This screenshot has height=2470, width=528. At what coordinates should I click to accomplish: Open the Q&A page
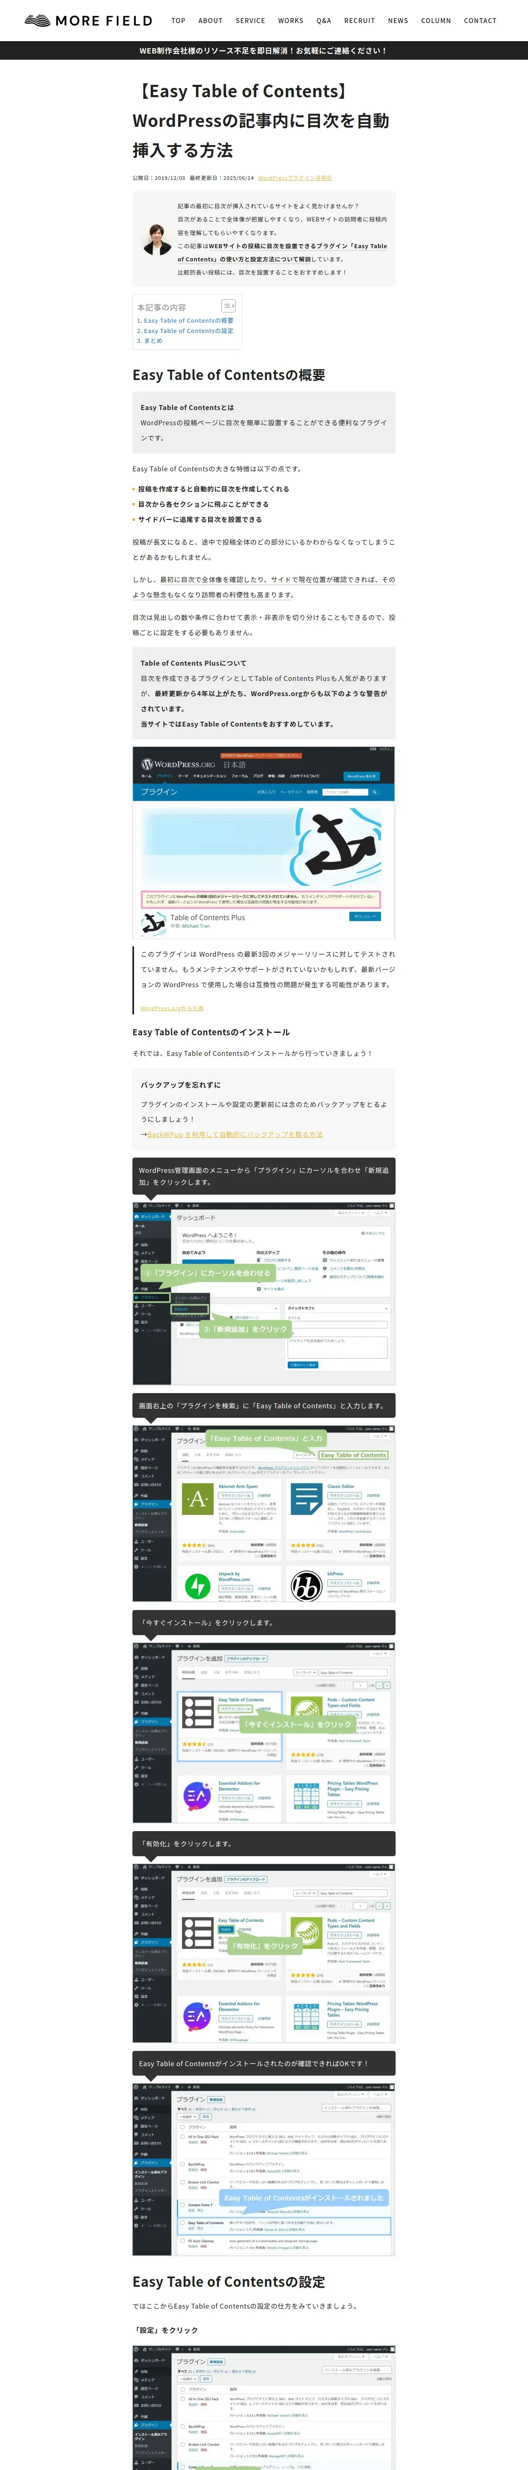[324, 21]
